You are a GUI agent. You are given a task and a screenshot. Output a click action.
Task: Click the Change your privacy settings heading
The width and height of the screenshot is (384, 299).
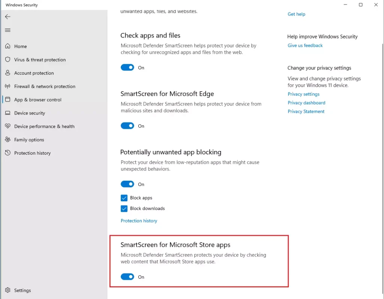coord(319,68)
